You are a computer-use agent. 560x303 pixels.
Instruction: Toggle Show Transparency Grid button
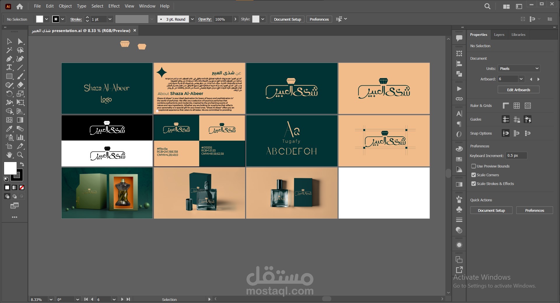click(528, 105)
